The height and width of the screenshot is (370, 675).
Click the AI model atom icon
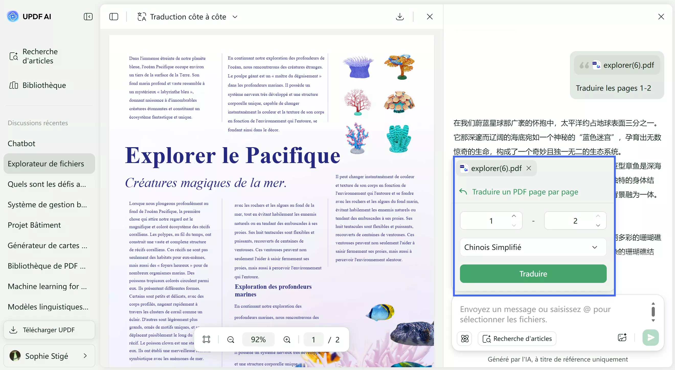click(x=464, y=338)
